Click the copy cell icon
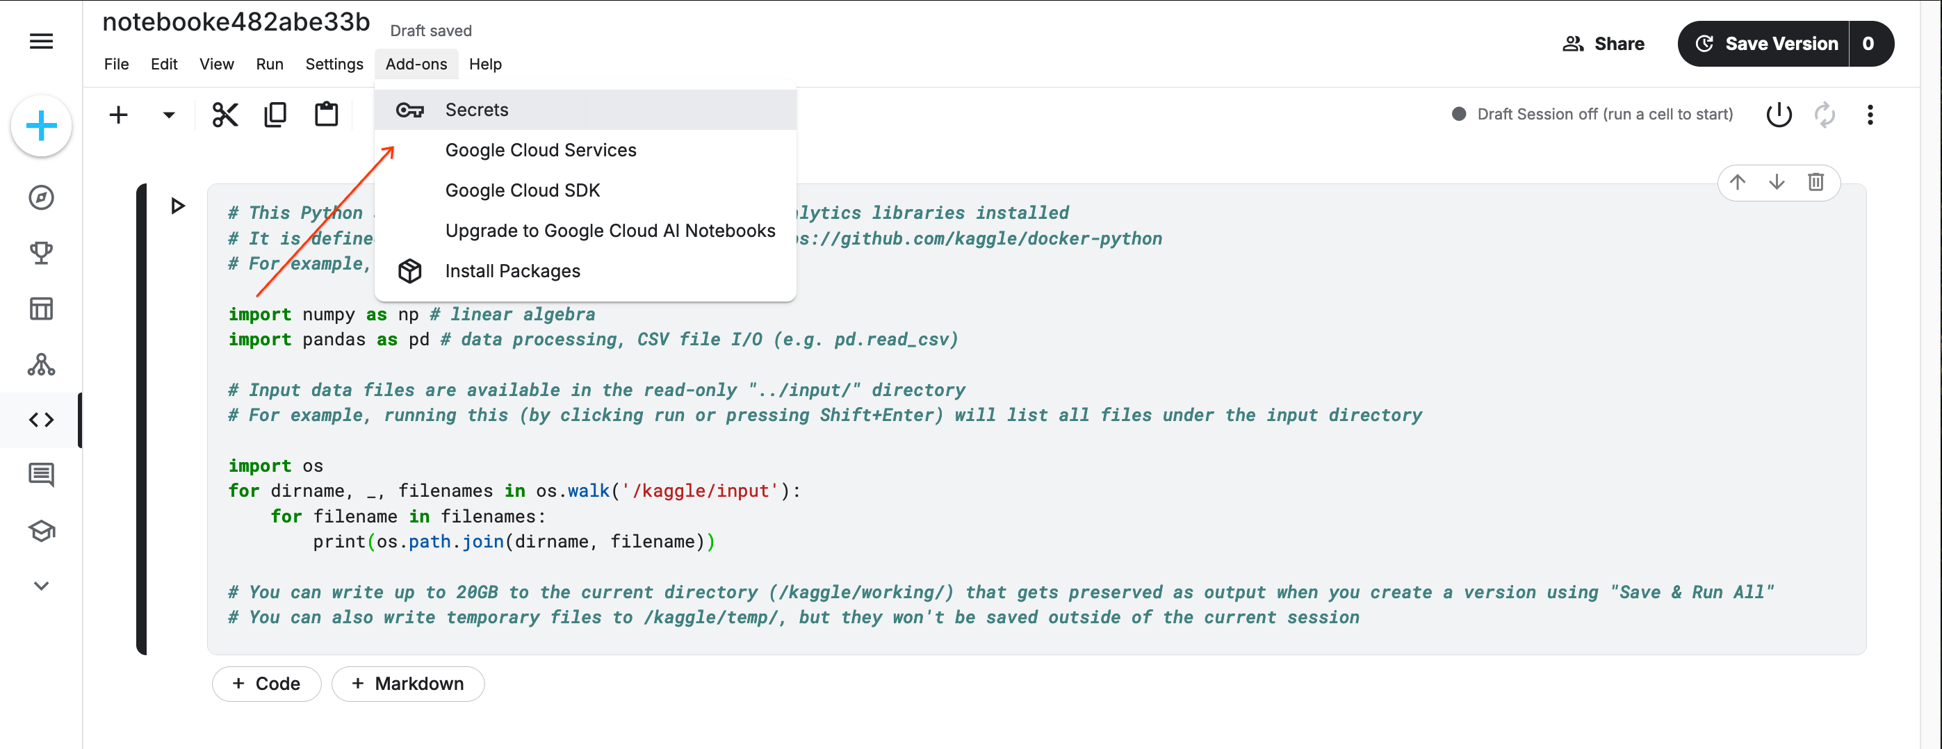1942x749 pixels. point(275,115)
